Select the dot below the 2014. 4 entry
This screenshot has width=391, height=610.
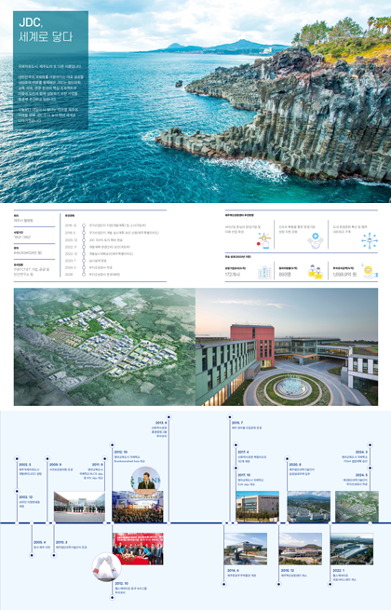pos(223,584)
